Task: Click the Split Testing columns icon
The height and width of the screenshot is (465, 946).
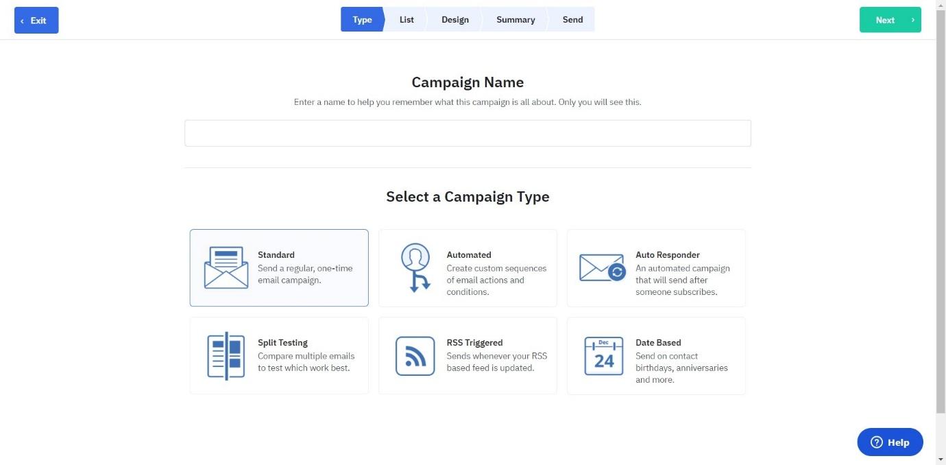Action: (x=226, y=355)
